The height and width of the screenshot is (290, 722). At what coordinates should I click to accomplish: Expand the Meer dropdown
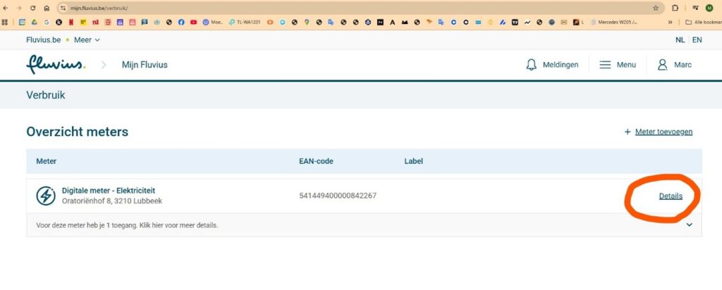[87, 40]
